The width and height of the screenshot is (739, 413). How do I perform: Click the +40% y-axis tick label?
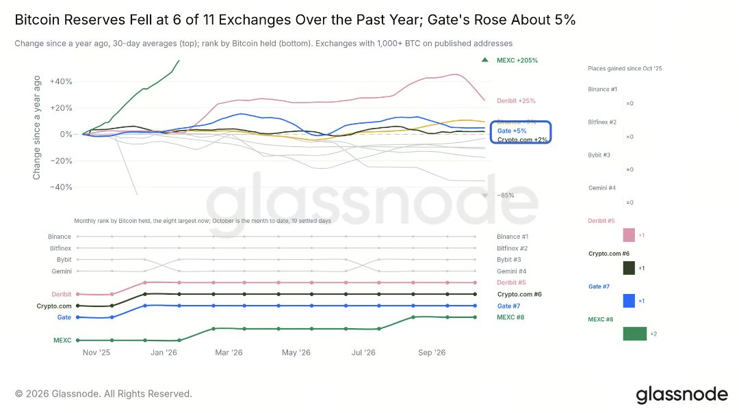pos(62,81)
